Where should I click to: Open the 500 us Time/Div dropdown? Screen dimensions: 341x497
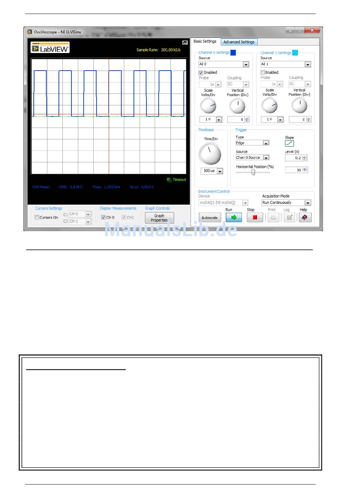220,171
